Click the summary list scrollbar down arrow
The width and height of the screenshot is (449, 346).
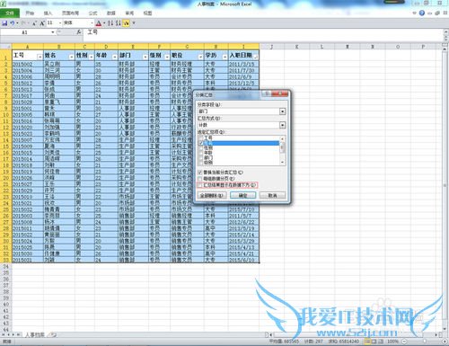pyautogui.click(x=282, y=162)
